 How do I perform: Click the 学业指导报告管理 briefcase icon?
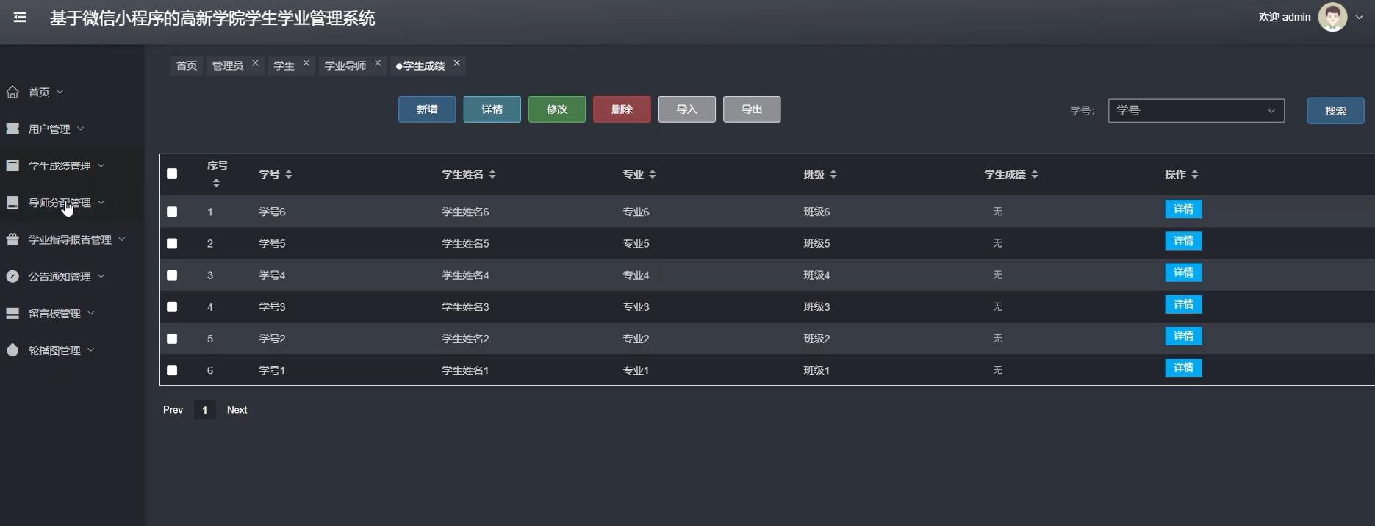coord(12,239)
